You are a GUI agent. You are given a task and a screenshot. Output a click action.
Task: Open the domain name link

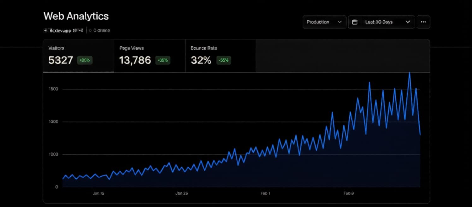60,31
